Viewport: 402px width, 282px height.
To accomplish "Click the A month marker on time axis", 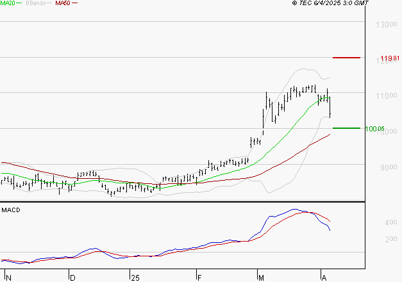I will tap(324, 278).
